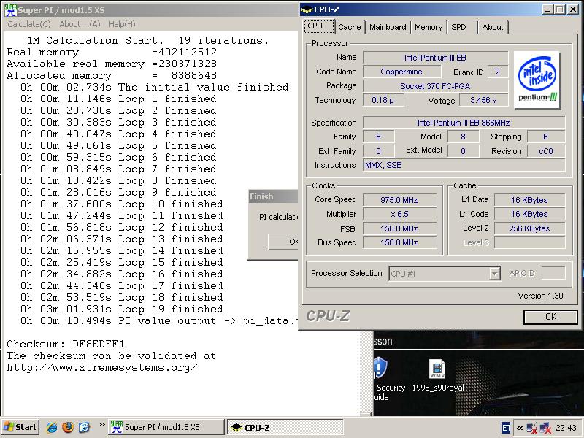Expand hidden system tray icons
The image size is (584, 438).
(x=520, y=428)
